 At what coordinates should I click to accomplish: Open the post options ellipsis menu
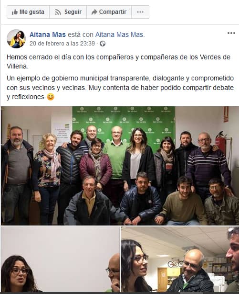pyautogui.click(x=231, y=33)
